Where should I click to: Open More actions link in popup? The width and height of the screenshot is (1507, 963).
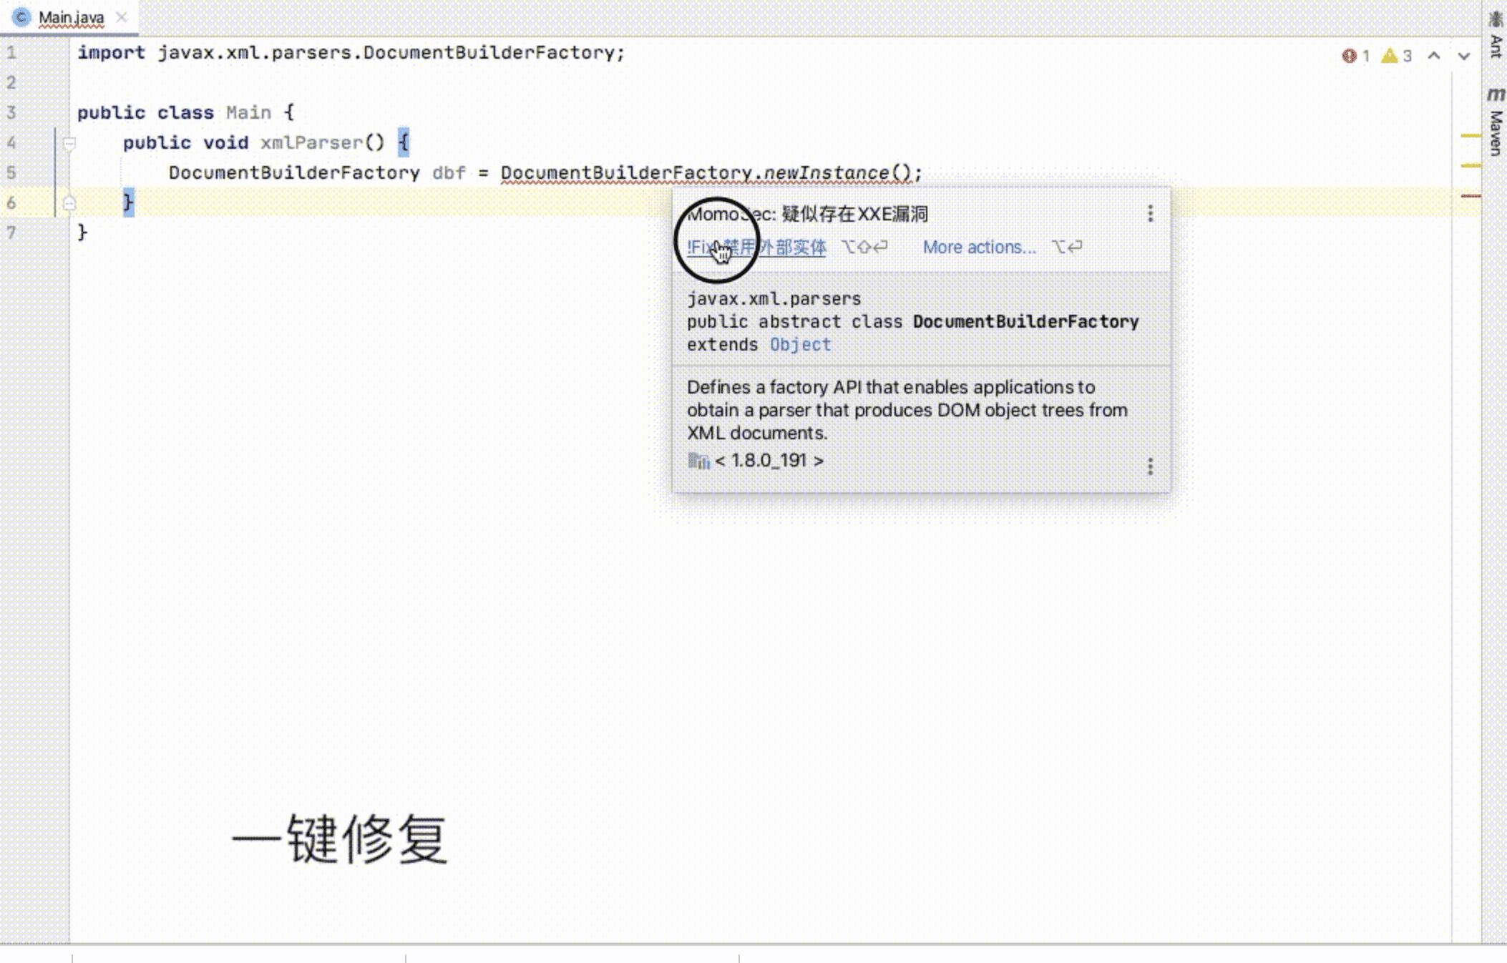[x=978, y=248]
